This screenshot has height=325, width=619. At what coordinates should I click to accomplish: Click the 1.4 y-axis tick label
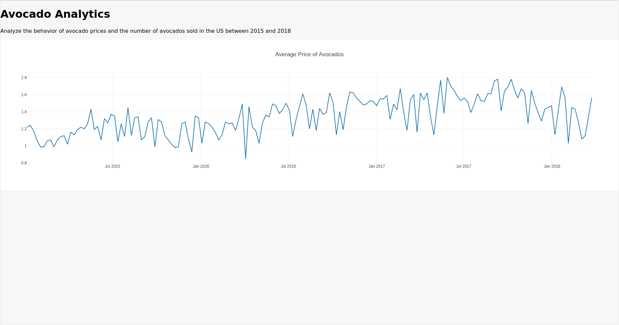pos(24,112)
